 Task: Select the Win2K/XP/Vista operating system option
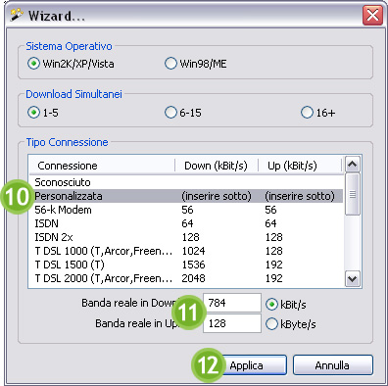pos(71,64)
